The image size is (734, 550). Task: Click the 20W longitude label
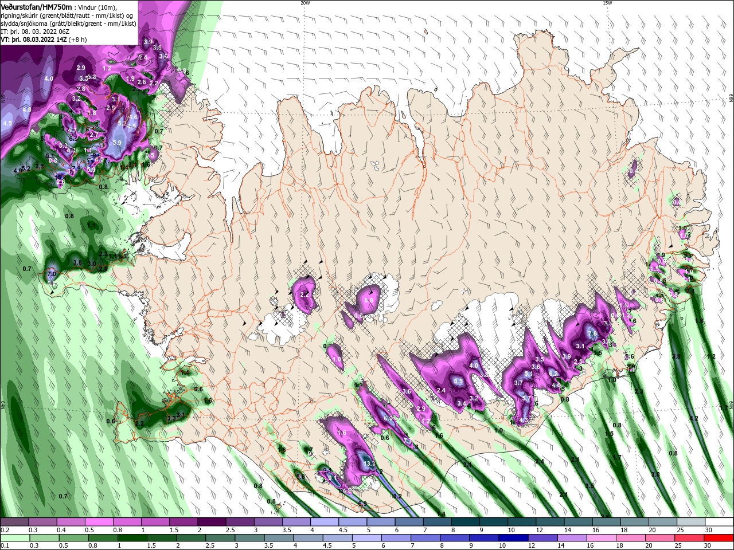tap(305, 3)
